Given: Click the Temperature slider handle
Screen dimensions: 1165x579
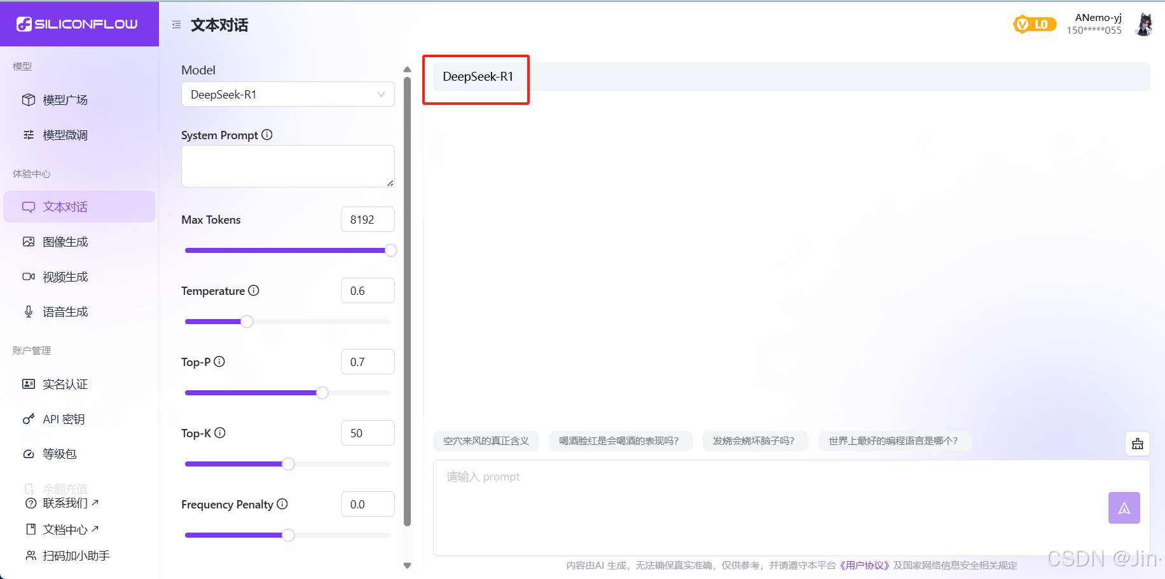Looking at the screenshot, I should click(x=247, y=322).
